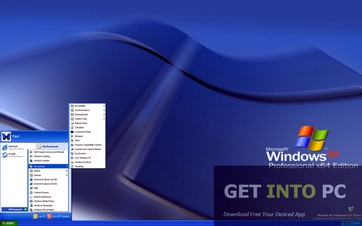Click the taskbar clock showing 11:14 AM
Screen dimensions: 362x226
tap(355, 223)
